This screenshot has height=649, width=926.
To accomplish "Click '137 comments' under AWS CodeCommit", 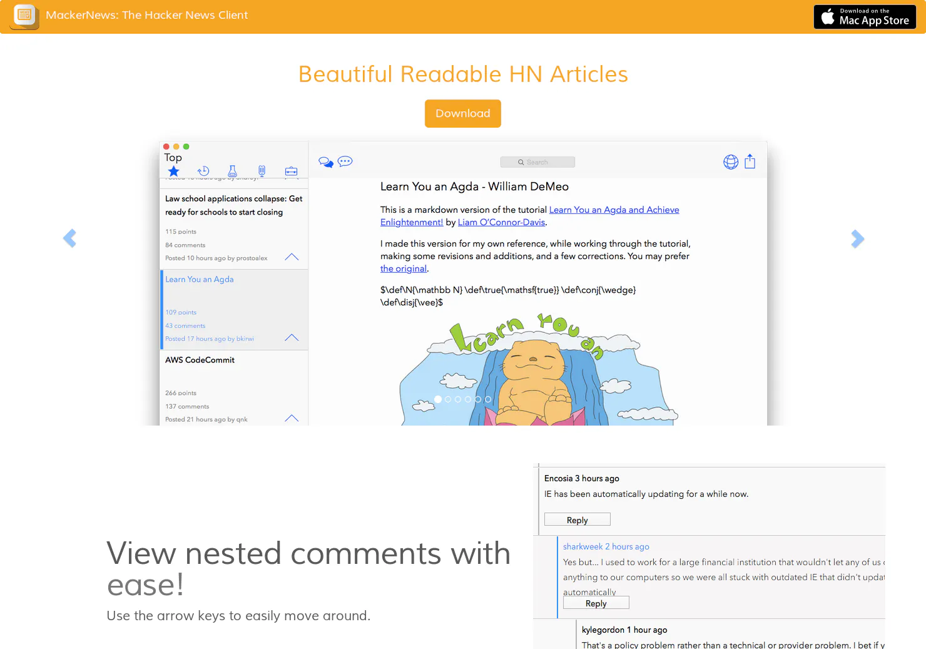I will click(187, 406).
